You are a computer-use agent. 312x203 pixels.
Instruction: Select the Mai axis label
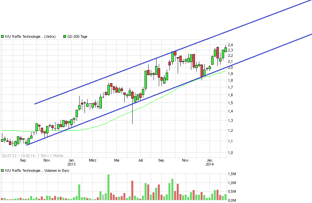point(116,160)
